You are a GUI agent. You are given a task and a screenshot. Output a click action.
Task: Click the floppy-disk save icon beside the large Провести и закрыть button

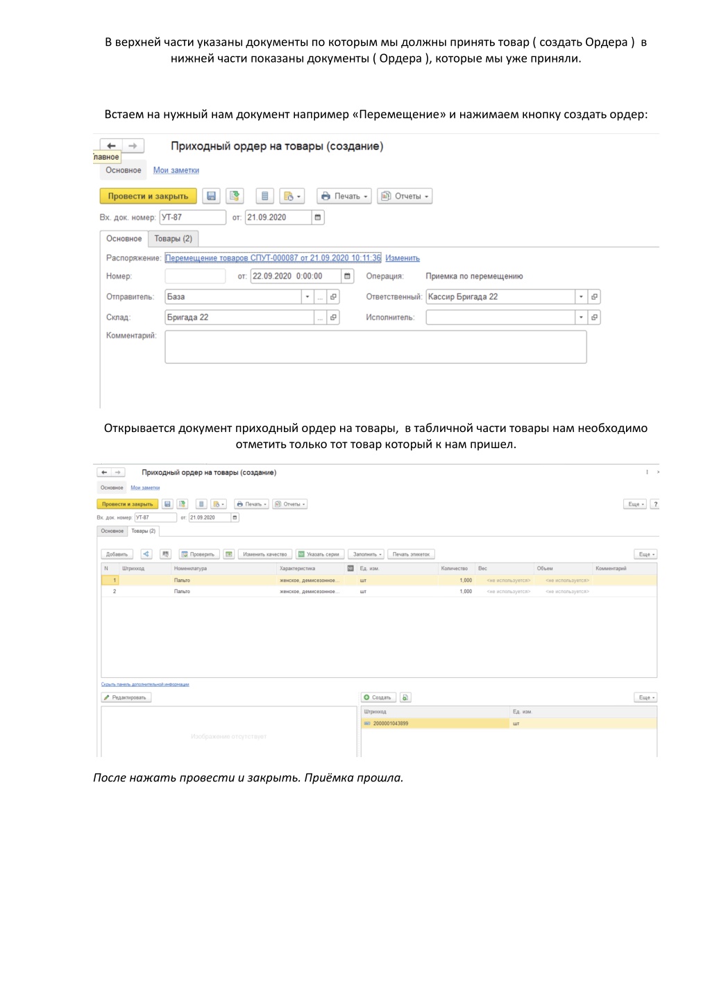(211, 197)
